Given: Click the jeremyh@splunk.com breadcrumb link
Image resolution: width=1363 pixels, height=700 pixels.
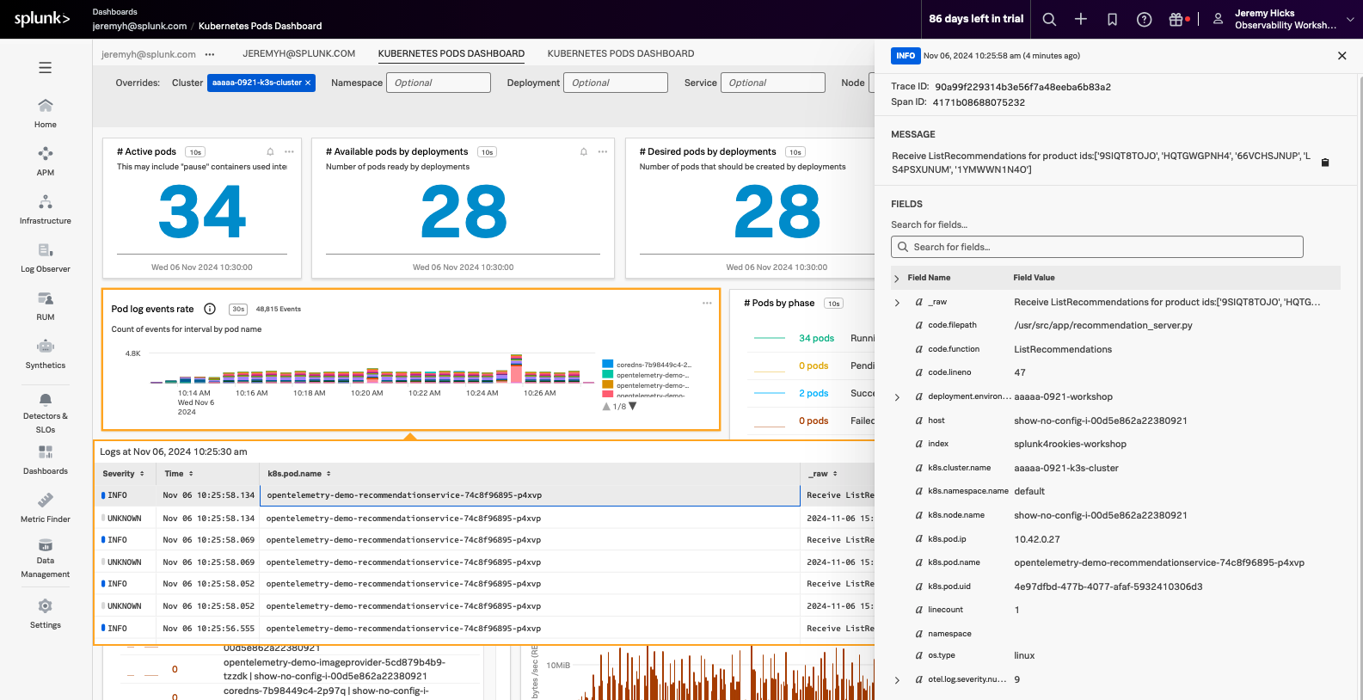Looking at the screenshot, I should [139, 26].
